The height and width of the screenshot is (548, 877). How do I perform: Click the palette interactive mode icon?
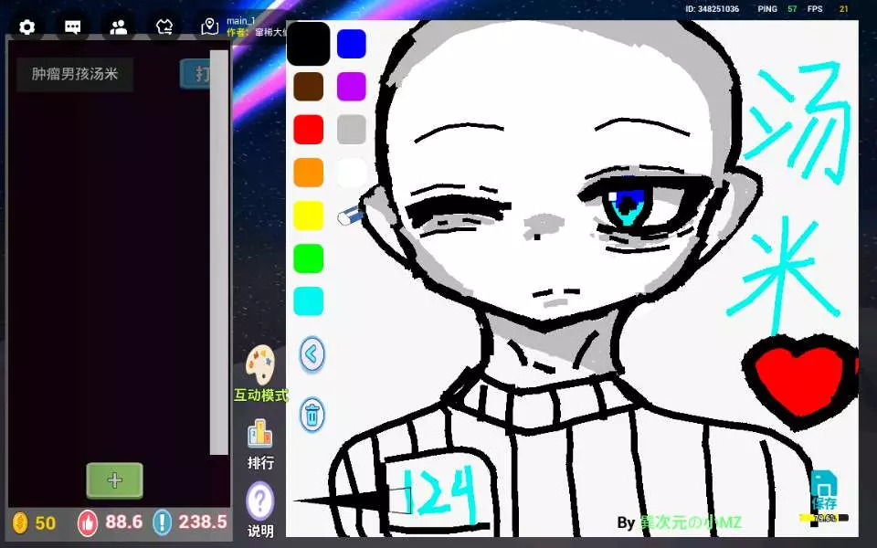260,365
